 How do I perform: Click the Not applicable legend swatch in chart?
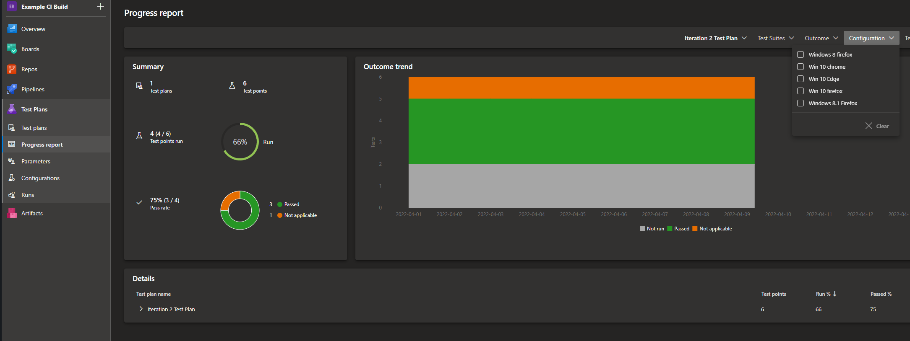(x=695, y=228)
